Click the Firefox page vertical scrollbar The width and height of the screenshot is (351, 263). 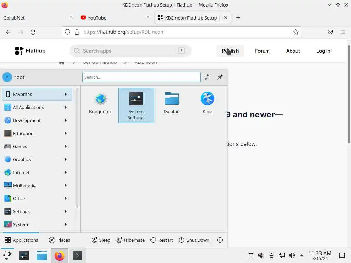click(349, 94)
